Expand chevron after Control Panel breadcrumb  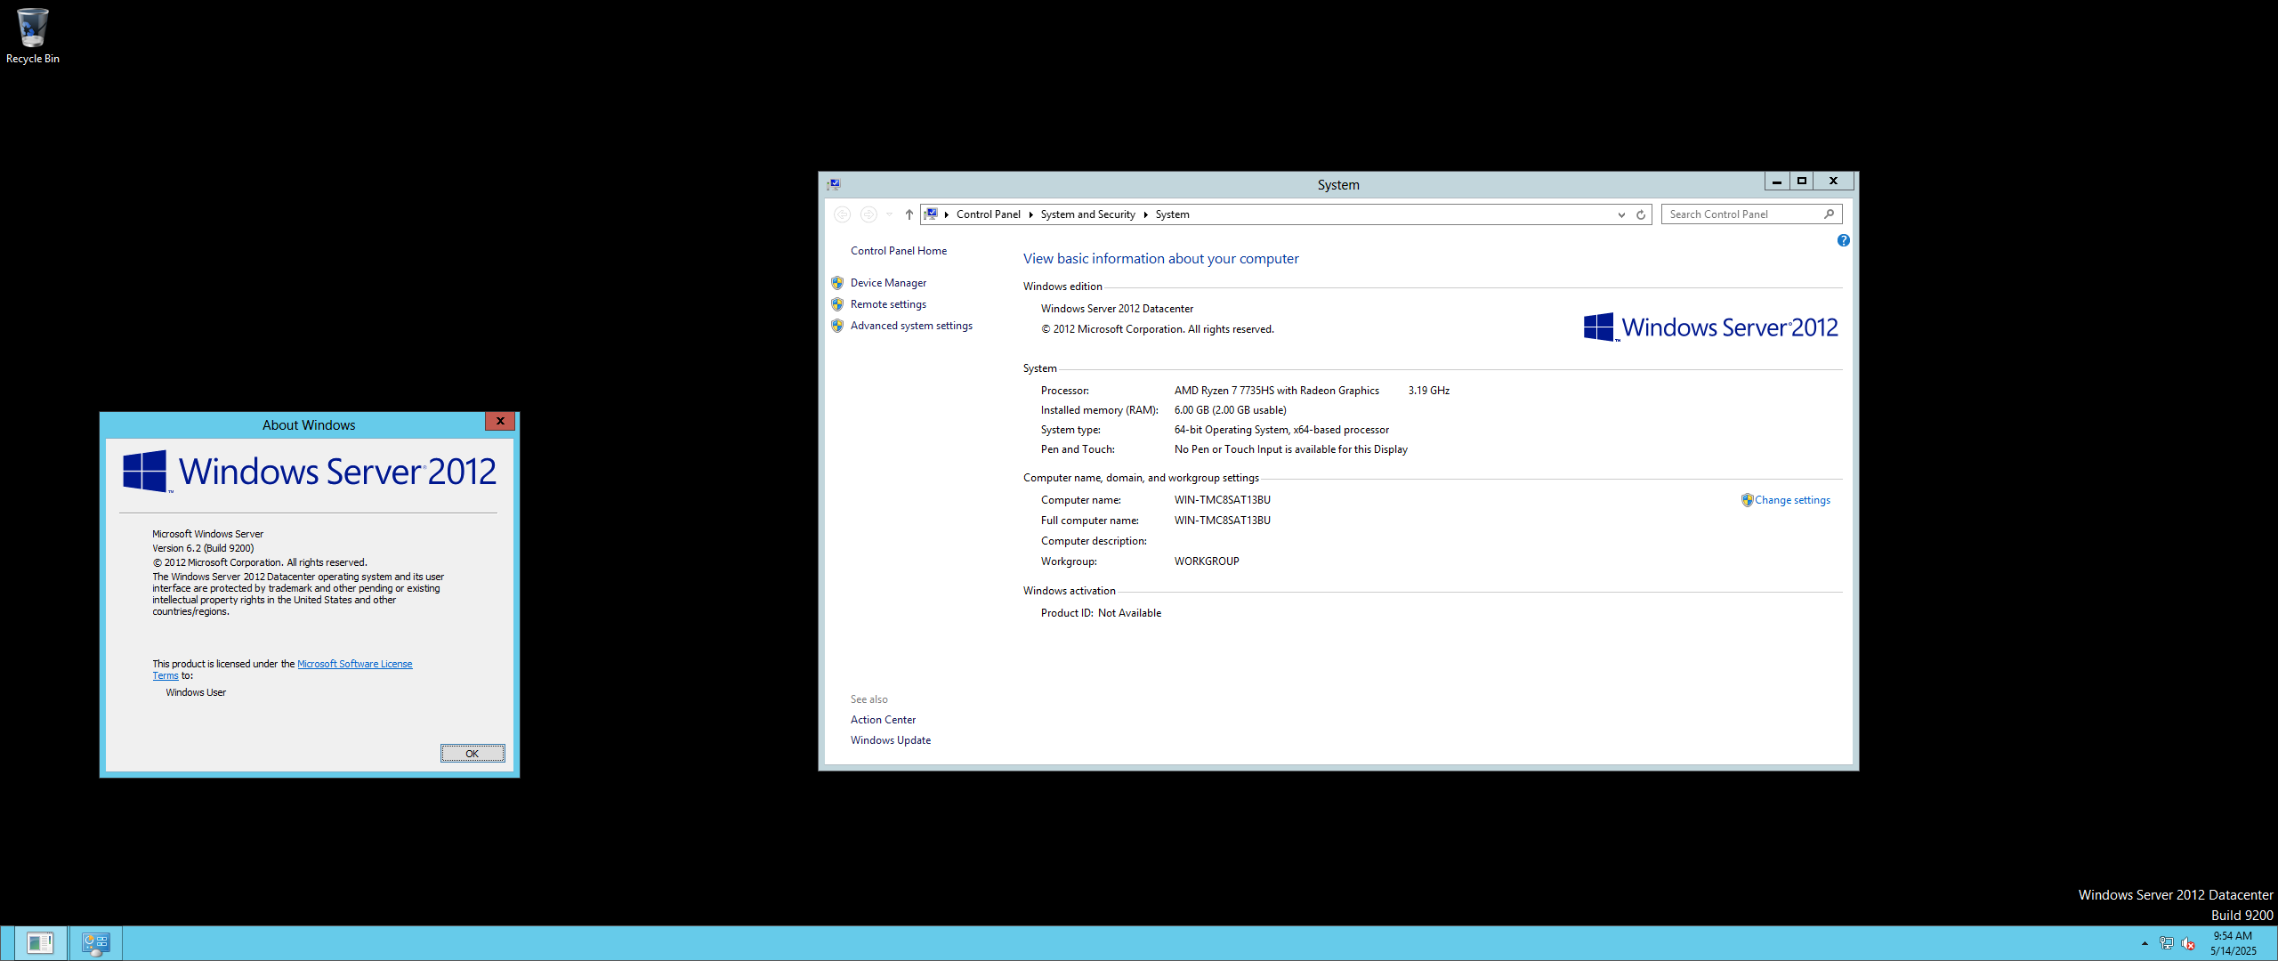[1030, 214]
